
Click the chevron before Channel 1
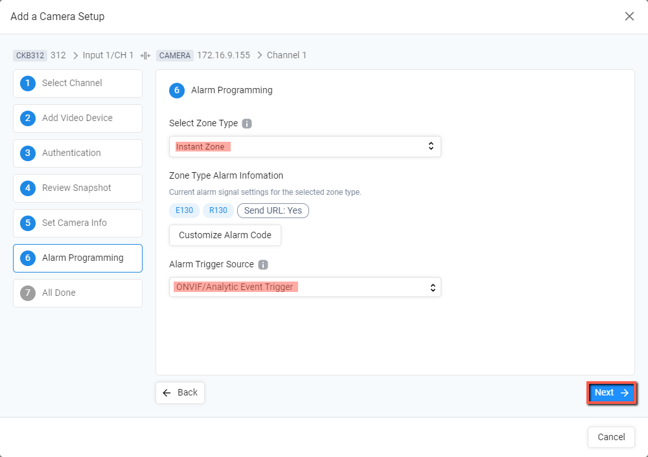click(260, 56)
